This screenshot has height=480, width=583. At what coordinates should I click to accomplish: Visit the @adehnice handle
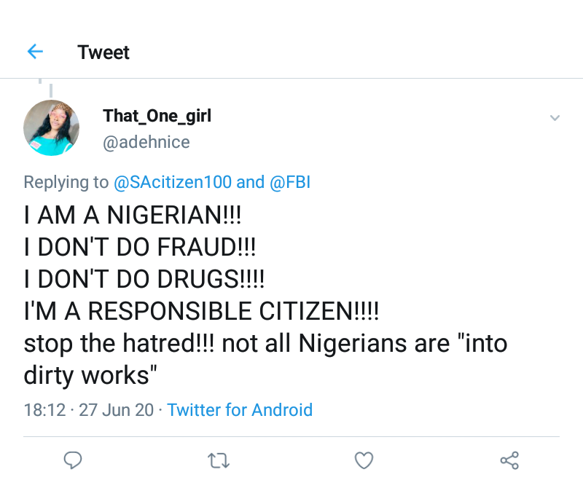(x=146, y=142)
